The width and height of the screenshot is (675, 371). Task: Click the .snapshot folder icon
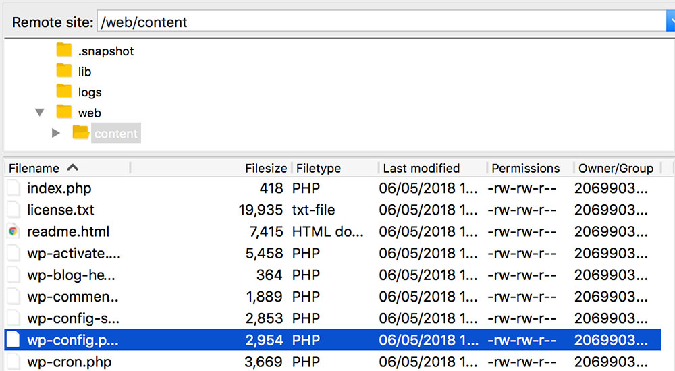64,51
